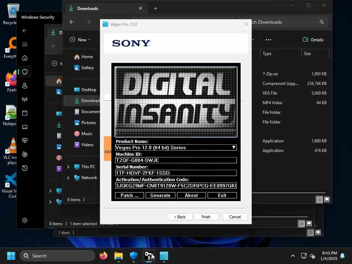Select Virus & threat protection shield icon

coord(25,72)
